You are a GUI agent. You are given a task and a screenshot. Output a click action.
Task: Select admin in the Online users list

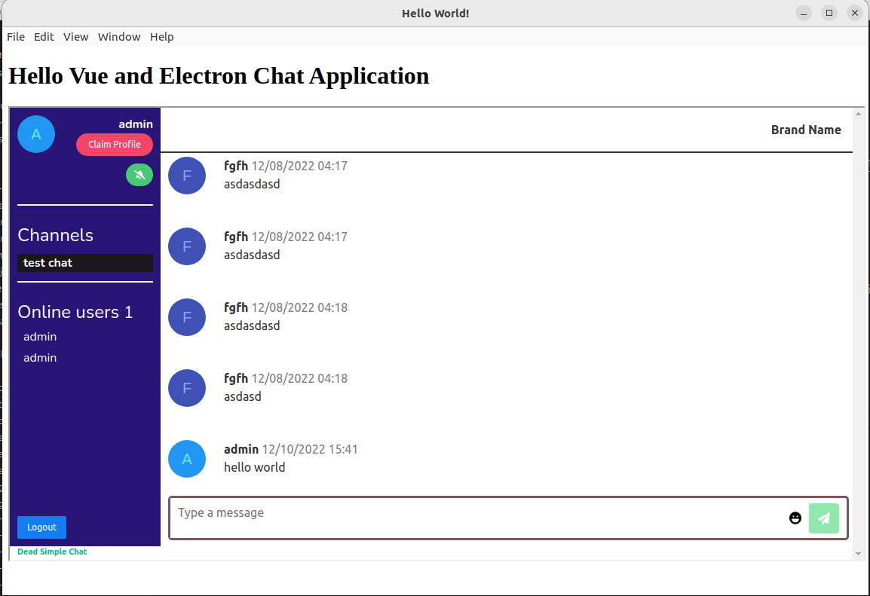point(40,336)
